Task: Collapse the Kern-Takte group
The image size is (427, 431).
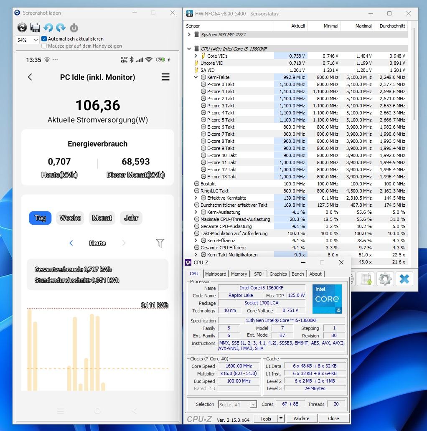Action: click(x=196, y=77)
